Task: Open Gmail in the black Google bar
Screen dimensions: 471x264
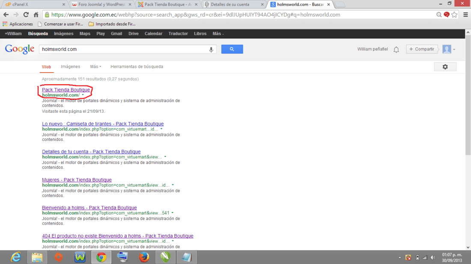Action: tap(116, 34)
